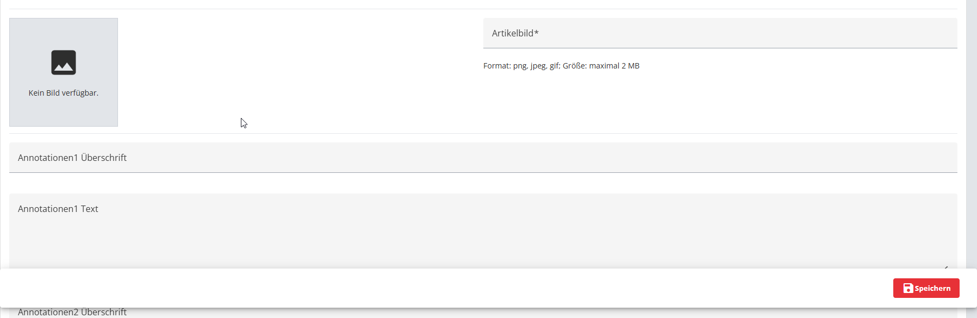Click the 'Artikelbild*' label text

(x=515, y=33)
